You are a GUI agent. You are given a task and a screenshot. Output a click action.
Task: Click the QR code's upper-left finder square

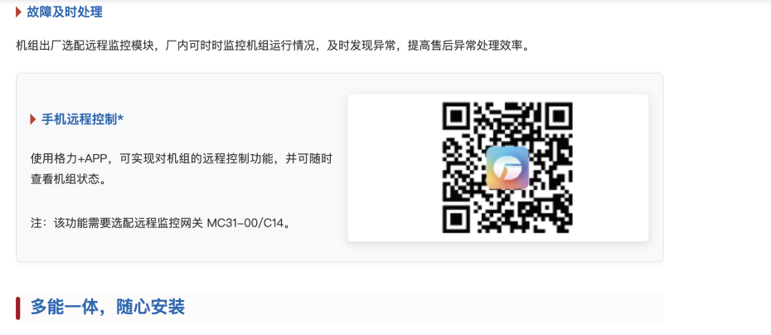[x=458, y=117]
